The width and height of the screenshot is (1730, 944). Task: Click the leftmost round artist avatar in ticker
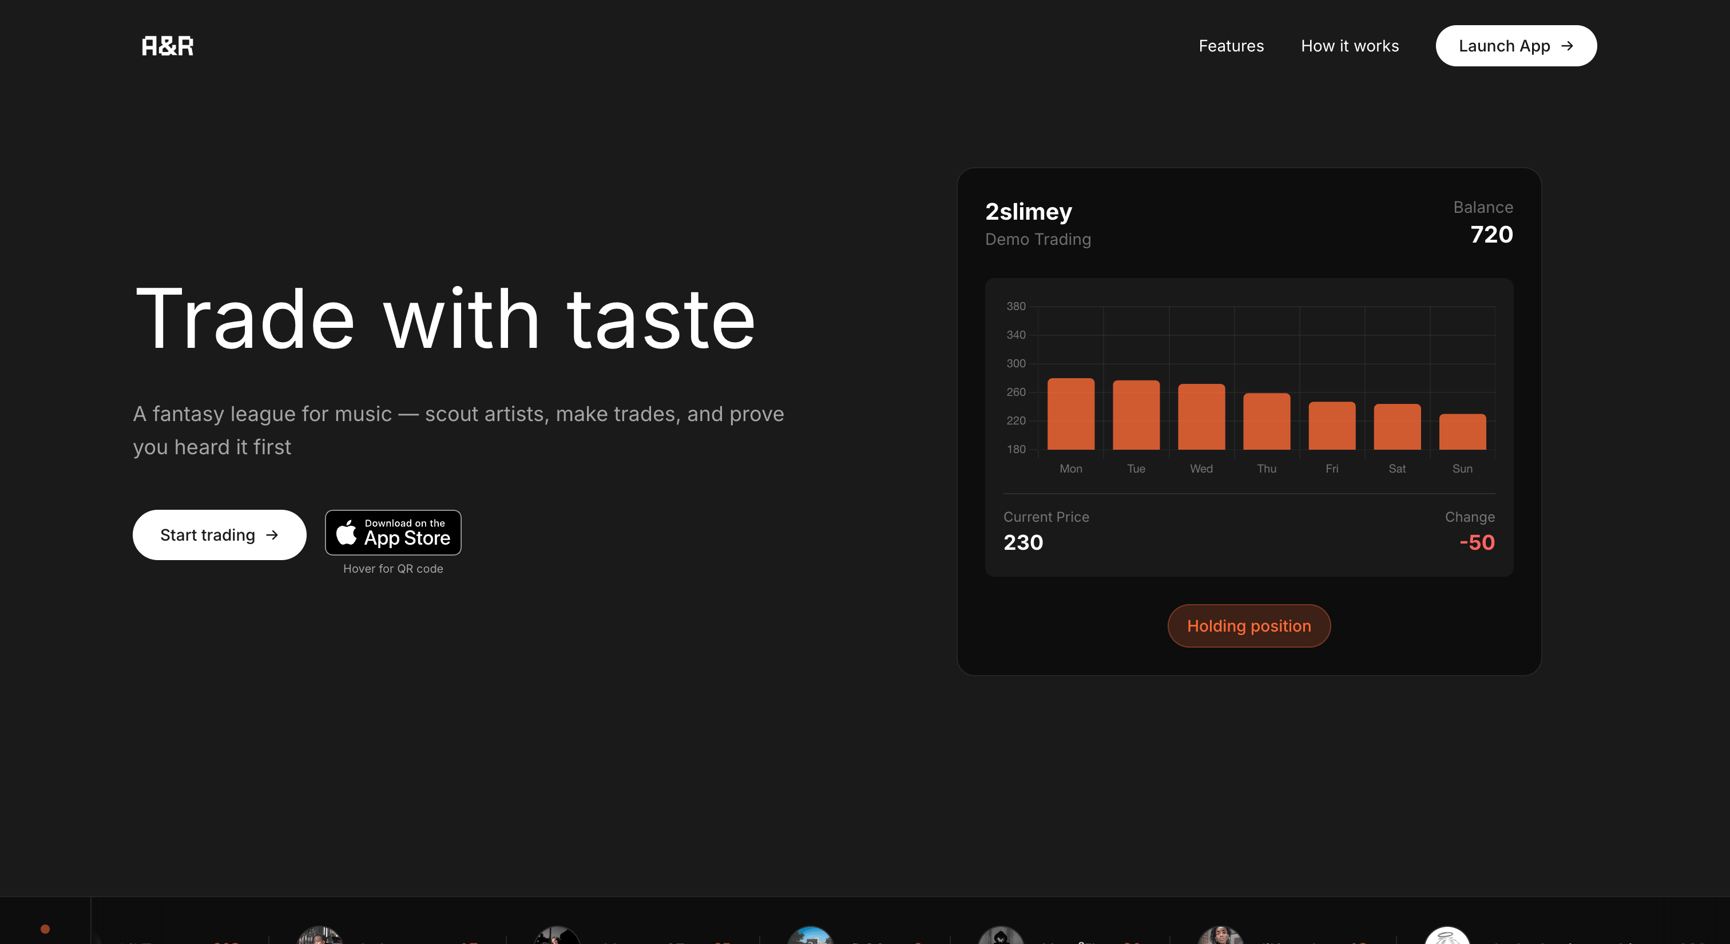pos(320,937)
